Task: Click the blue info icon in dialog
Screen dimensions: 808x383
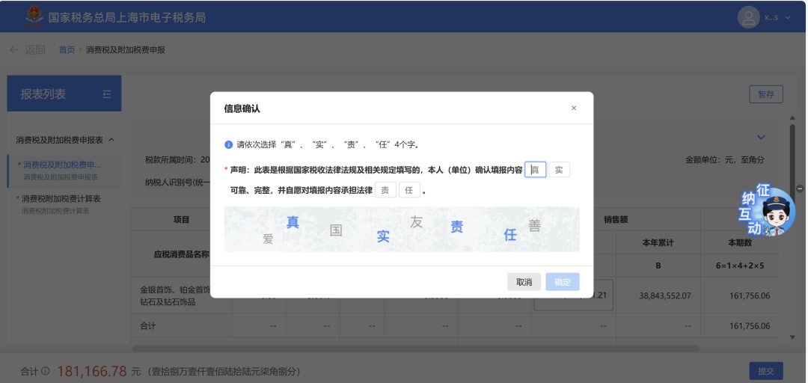Action: (x=229, y=144)
